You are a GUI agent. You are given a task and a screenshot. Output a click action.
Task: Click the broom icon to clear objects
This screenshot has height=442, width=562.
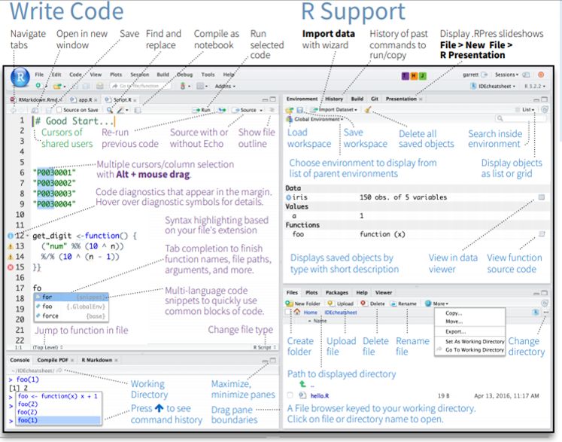click(x=367, y=110)
